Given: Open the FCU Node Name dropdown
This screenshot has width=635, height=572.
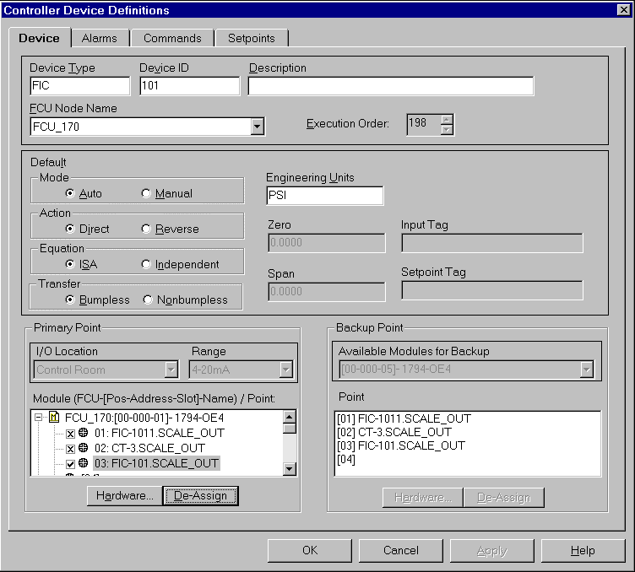Looking at the screenshot, I should coord(258,127).
